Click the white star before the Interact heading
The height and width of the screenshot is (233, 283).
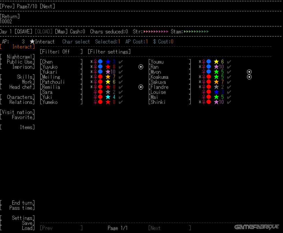(x=32, y=42)
